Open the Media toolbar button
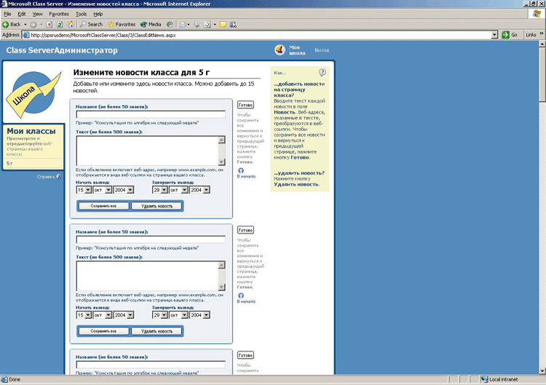This screenshot has width=546, height=385. click(151, 24)
